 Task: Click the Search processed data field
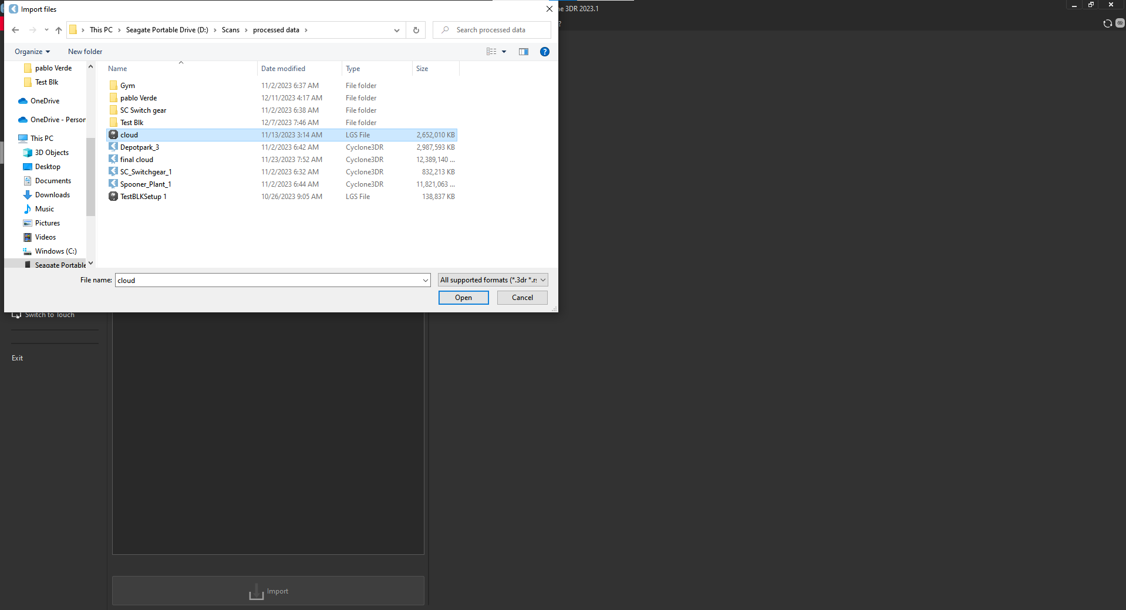(x=492, y=30)
